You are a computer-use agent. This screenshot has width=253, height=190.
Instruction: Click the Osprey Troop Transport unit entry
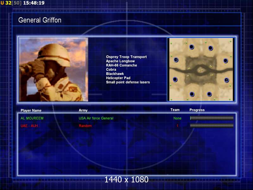126,57
